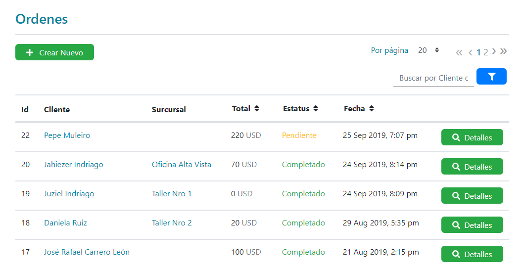The image size is (522, 267).
Task: Select page 1 in pagination
Action: pyautogui.click(x=478, y=52)
